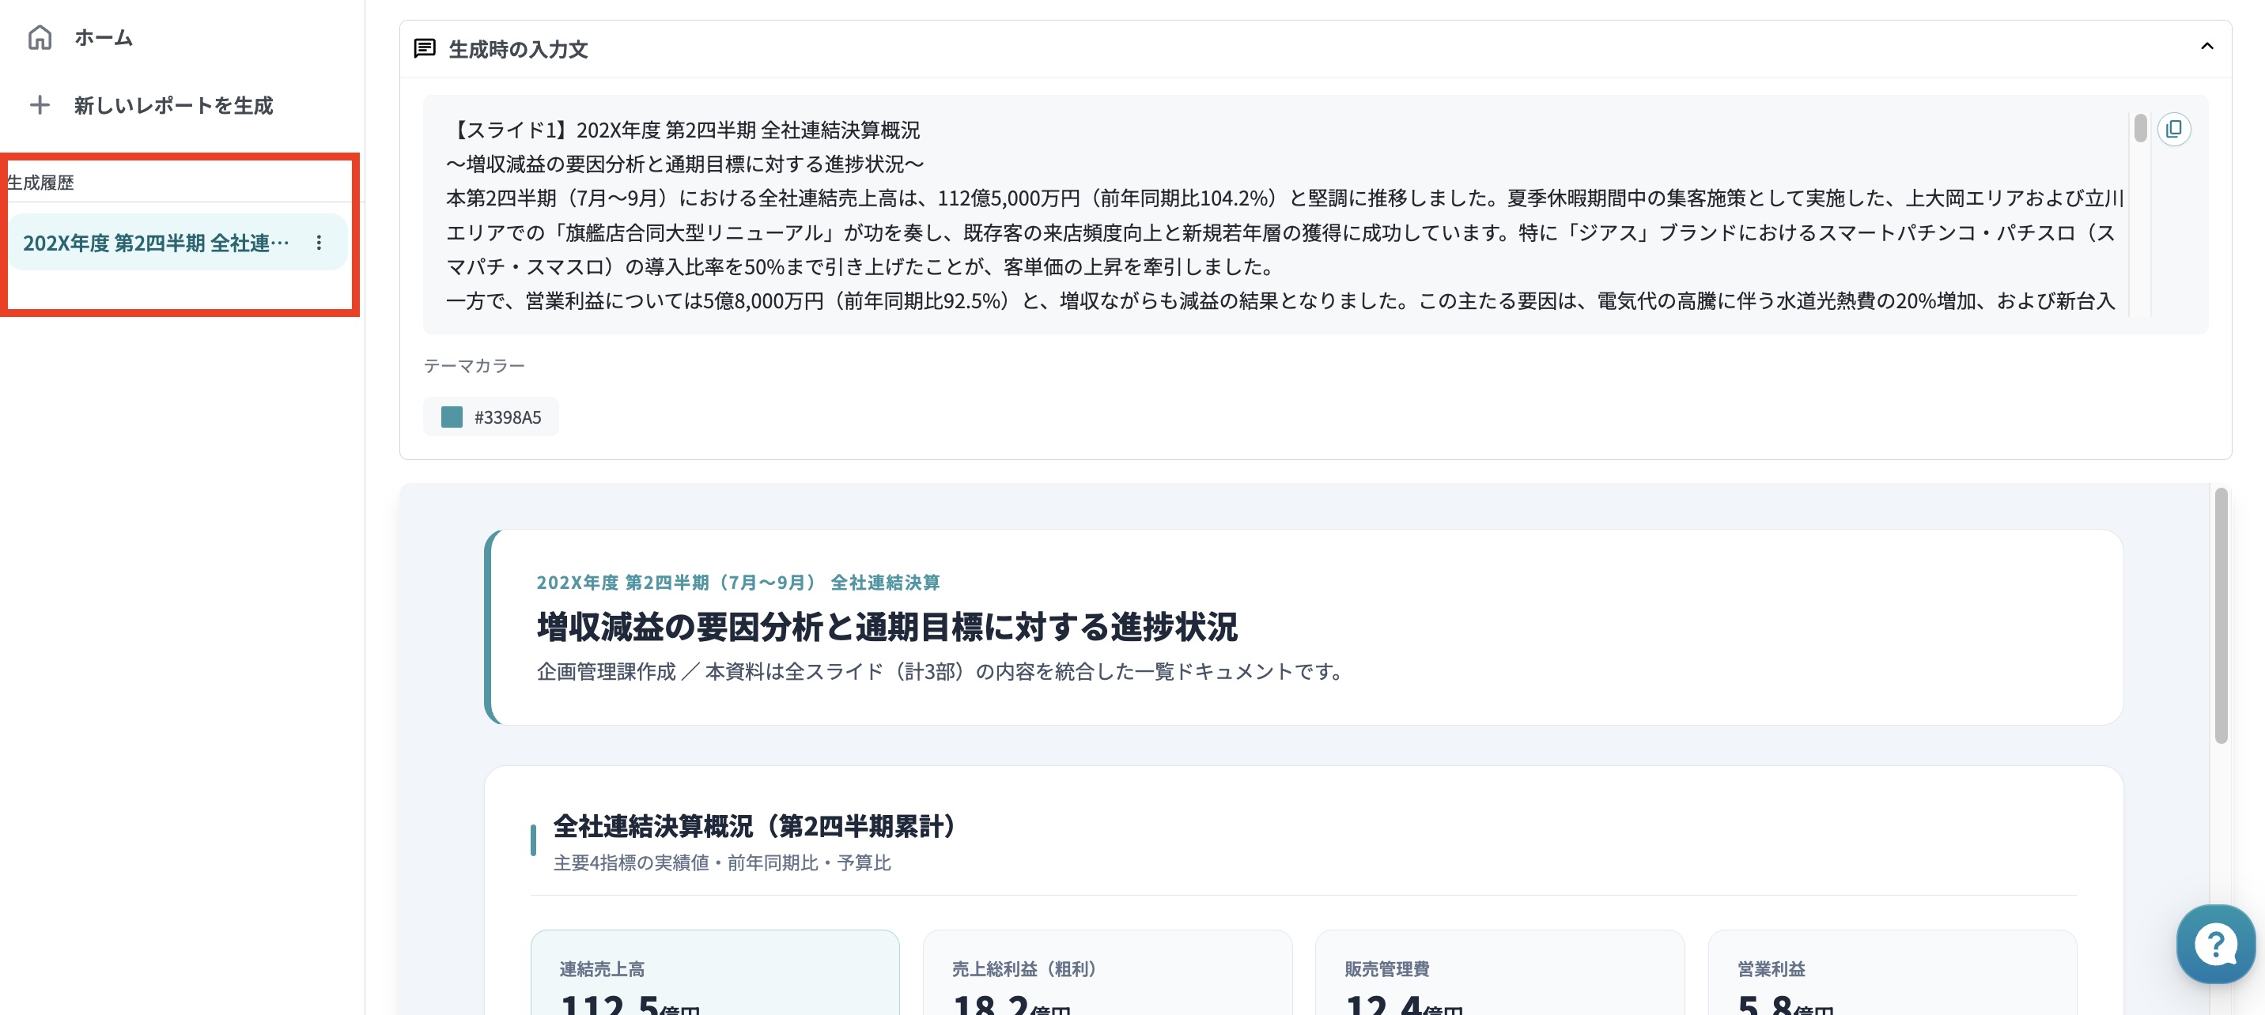Screen dimensions: 2265x1015
Task: Collapse the 生成時の入力文 panel chevron
Action: [2206, 47]
